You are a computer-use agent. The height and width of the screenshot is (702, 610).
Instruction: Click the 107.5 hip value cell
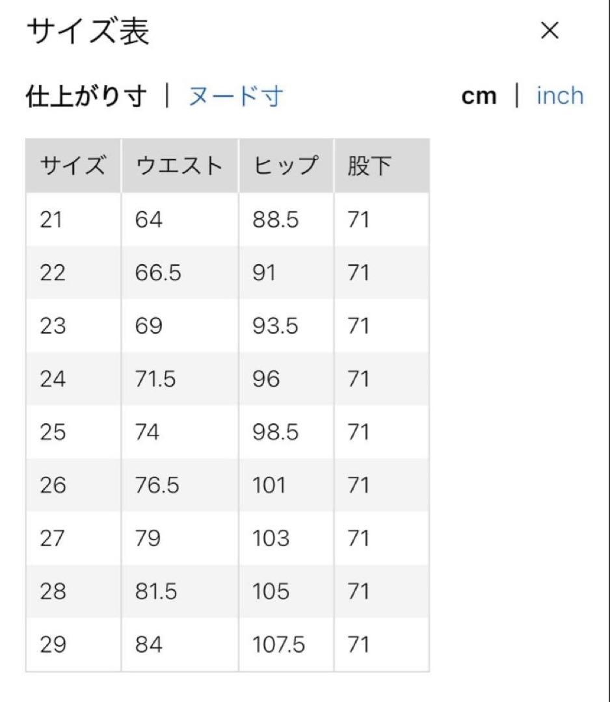[278, 645]
